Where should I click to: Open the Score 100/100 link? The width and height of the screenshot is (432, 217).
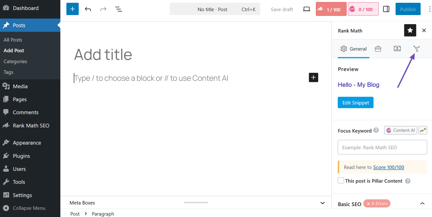pos(388,167)
